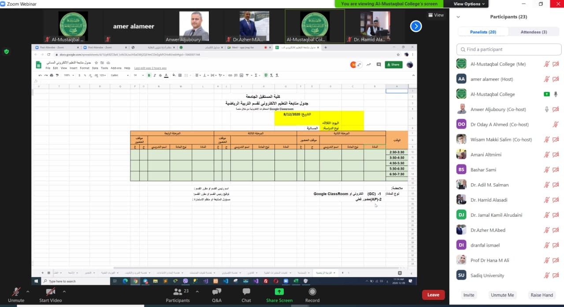Star the spreadsheet next to its title
The image size is (564, 307).
[x=96, y=63]
